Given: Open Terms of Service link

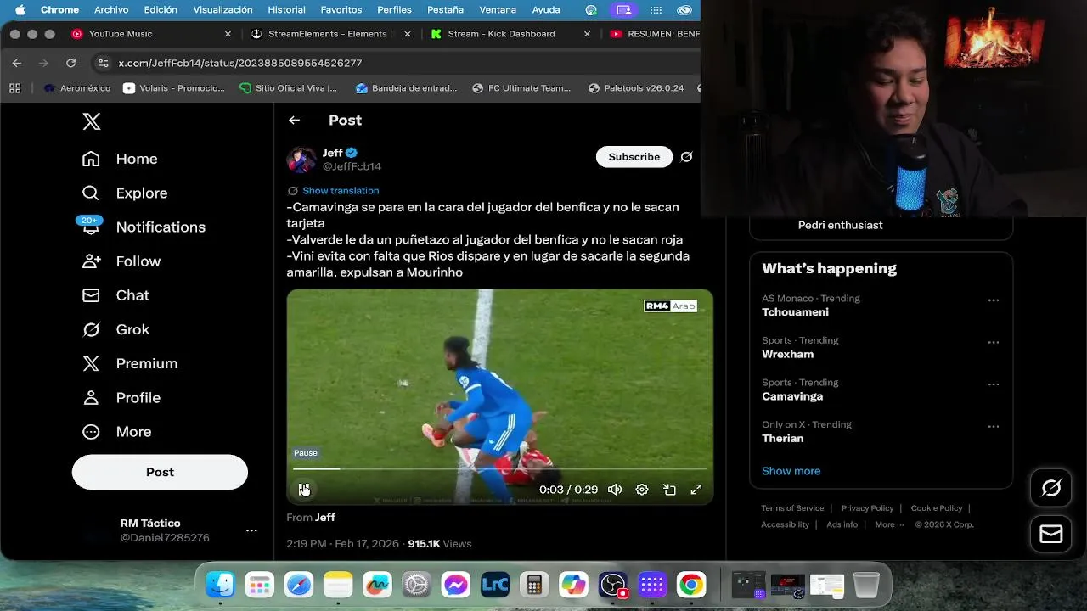Looking at the screenshot, I should tap(792, 508).
